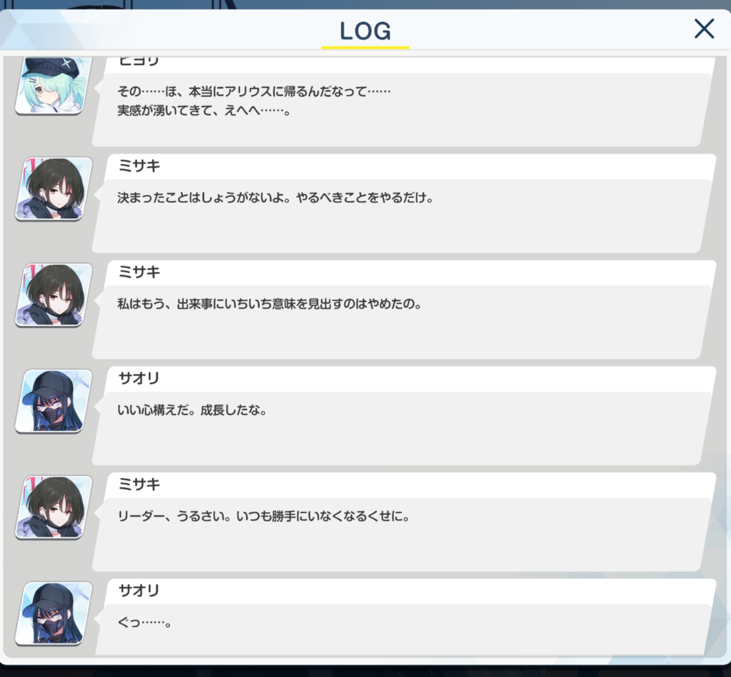Image resolution: width=731 pixels, height=677 pixels.
Task: Click Misaki's portrait beside 決まったこと line
Action: [54, 189]
